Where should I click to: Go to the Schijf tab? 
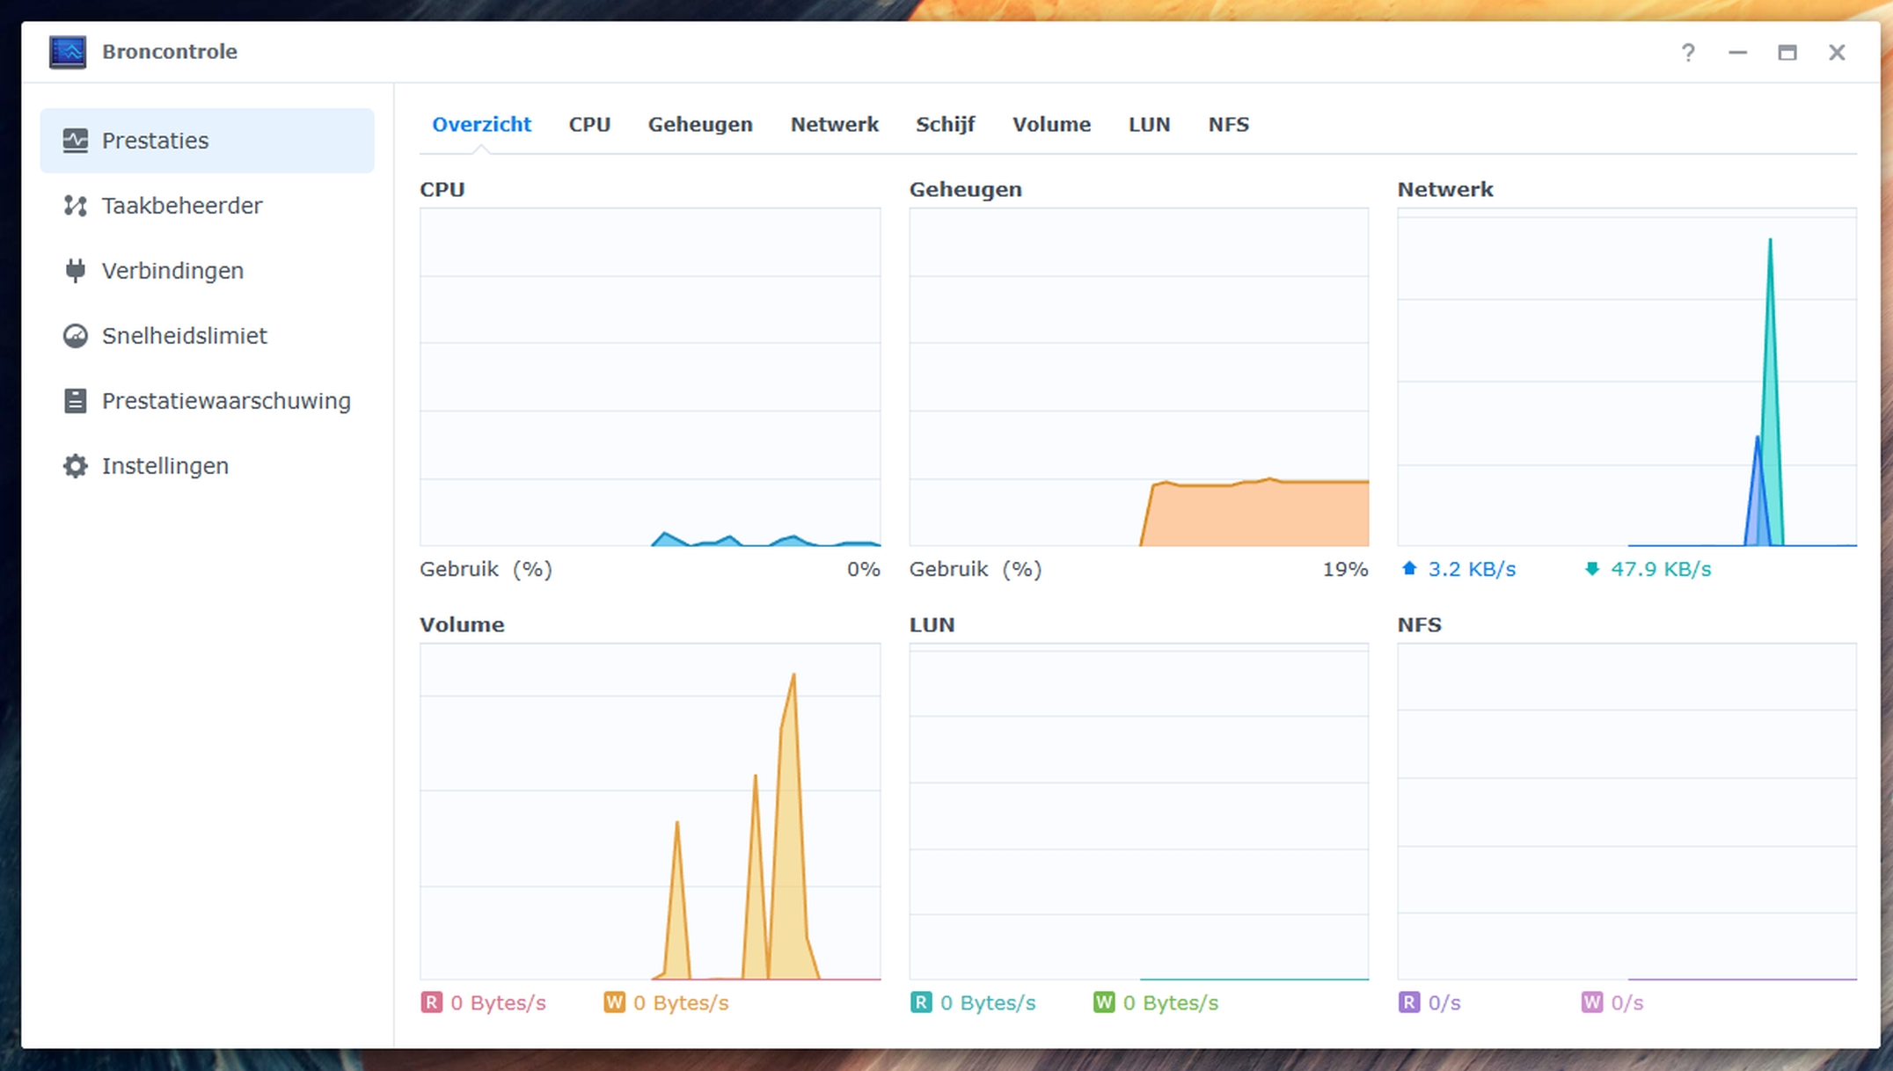(945, 125)
